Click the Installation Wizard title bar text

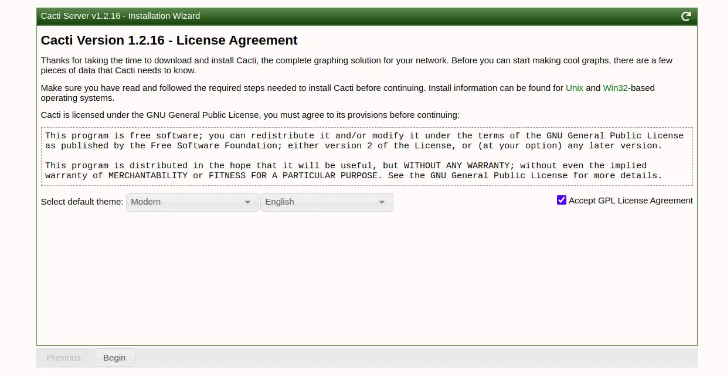[x=120, y=16]
